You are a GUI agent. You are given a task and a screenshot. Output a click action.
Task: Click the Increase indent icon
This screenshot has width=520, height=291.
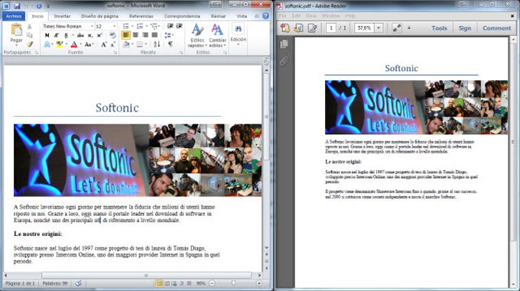(179, 26)
